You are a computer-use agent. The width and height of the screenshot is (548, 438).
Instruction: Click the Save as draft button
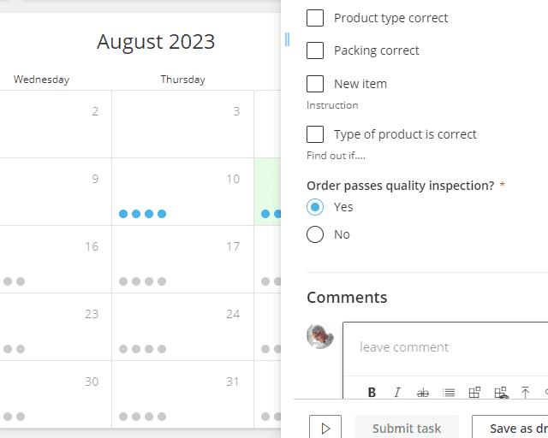pos(510,428)
